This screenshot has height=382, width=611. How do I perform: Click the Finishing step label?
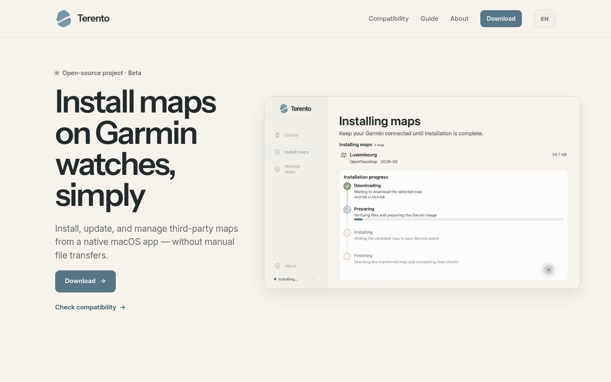click(x=363, y=256)
